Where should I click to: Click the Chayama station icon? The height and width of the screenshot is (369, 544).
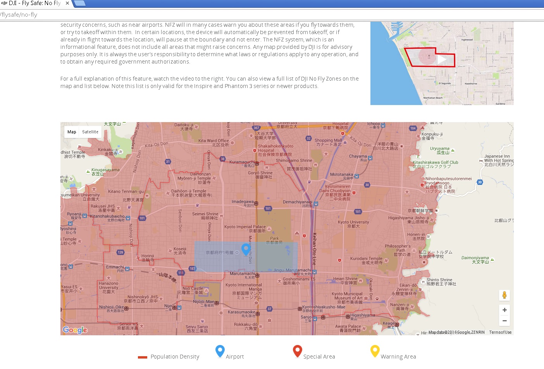click(x=370, y=158)
